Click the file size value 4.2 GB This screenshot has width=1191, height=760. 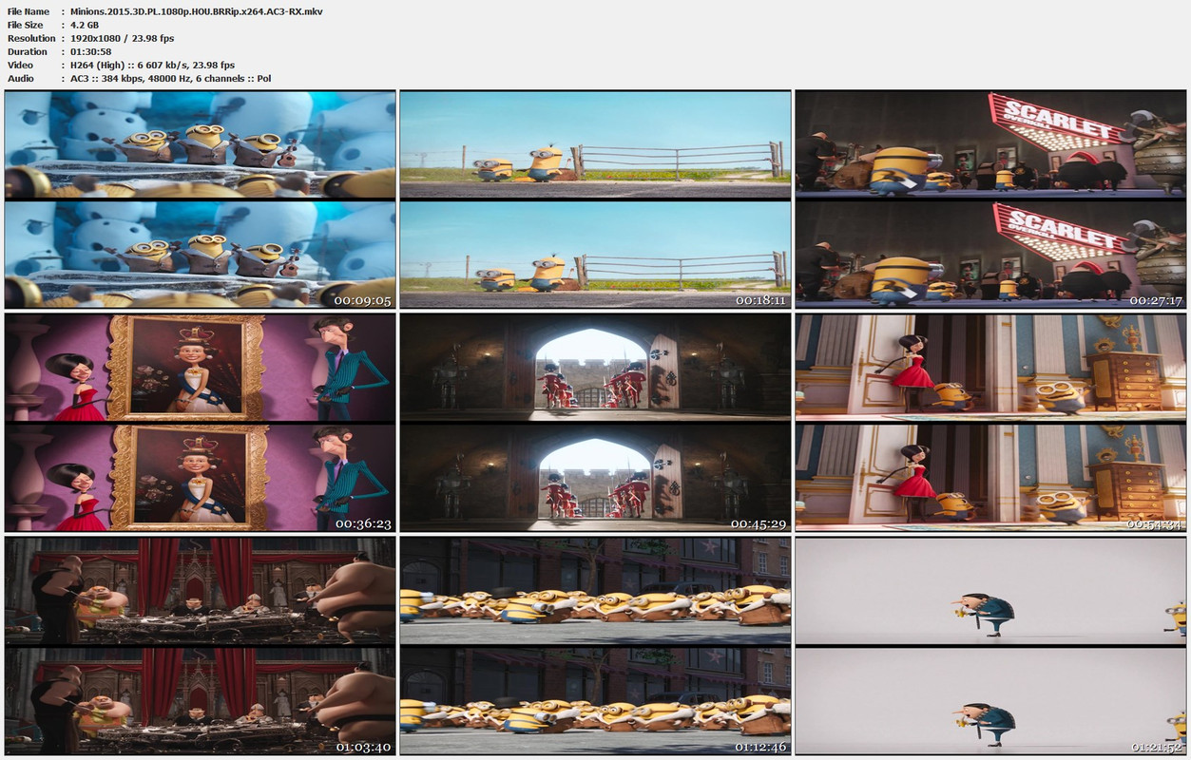pos(85,25)
